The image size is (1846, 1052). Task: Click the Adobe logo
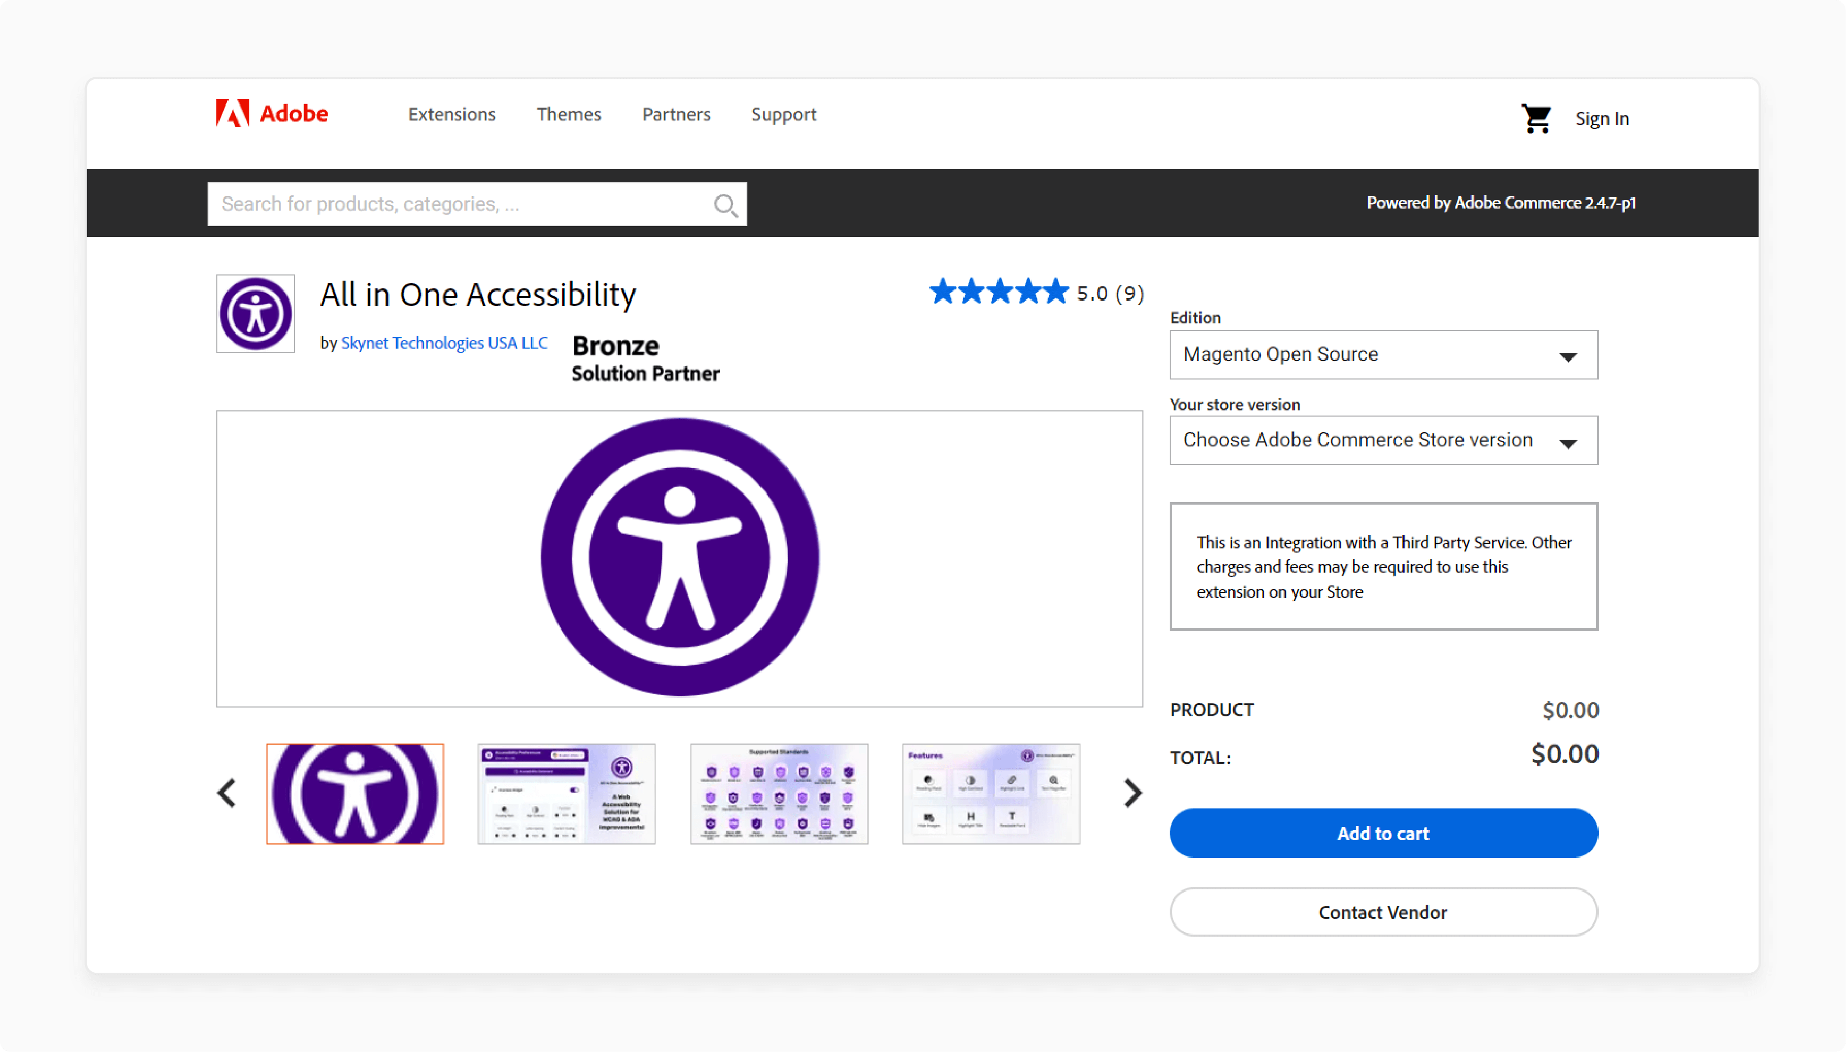(x=271, y=113)
